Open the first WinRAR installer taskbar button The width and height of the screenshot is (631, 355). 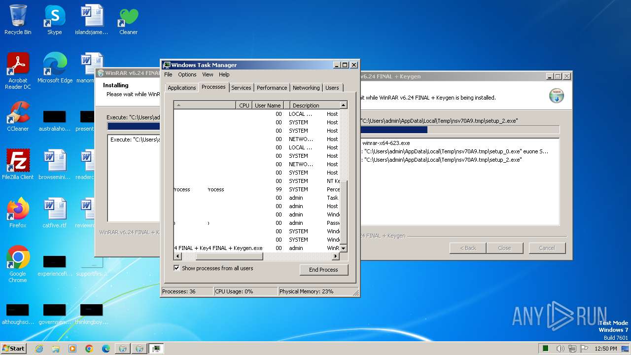click(x=122, y=349)
